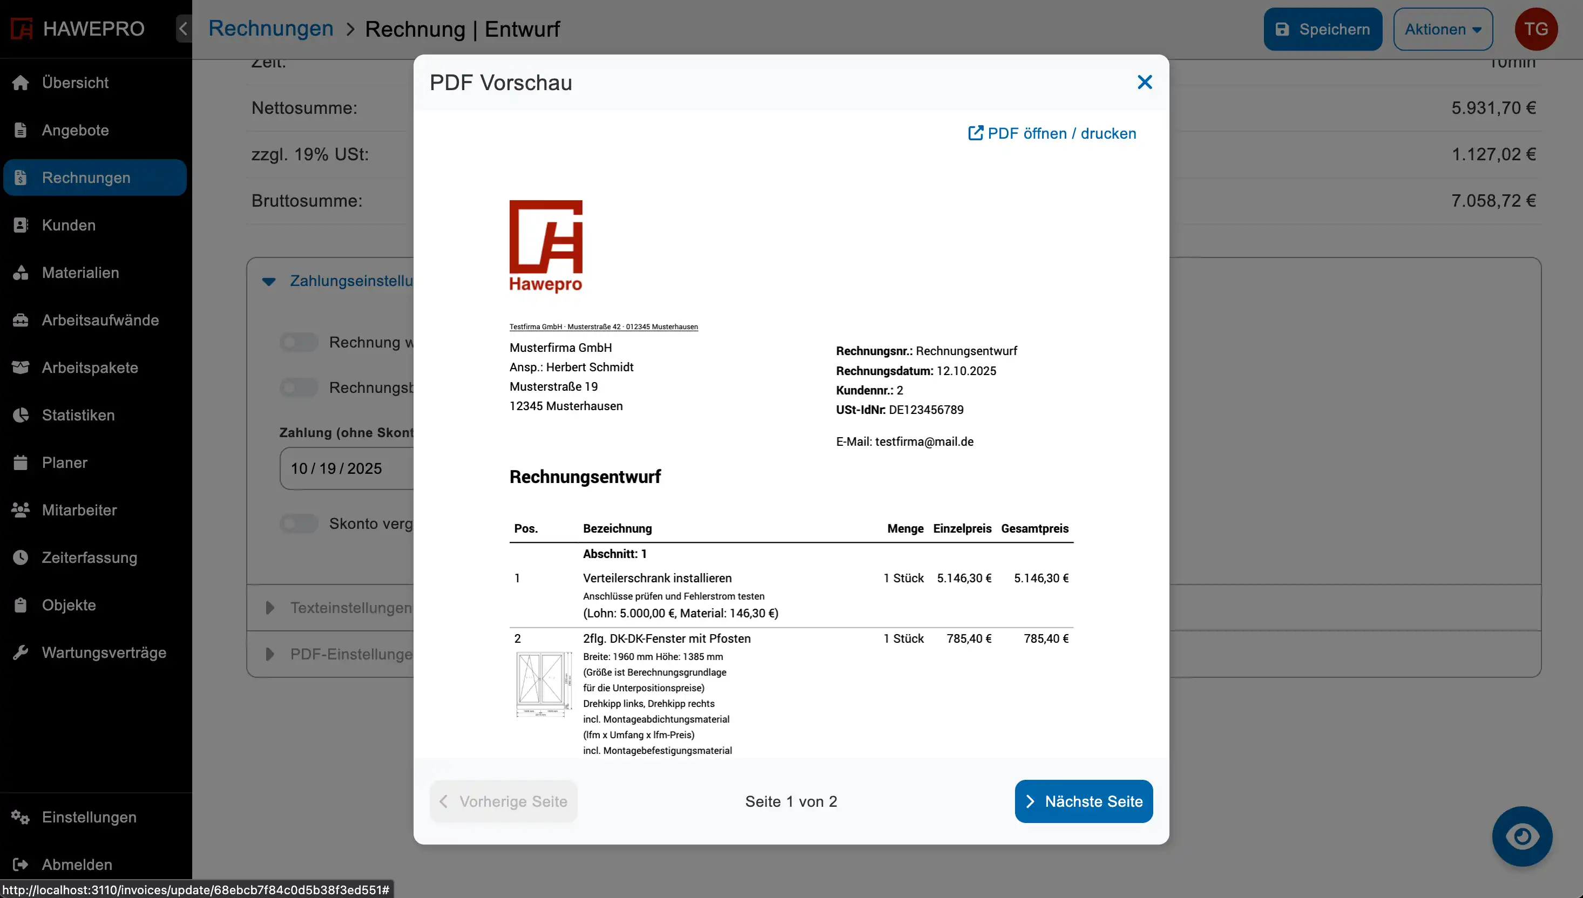Click the Statistiken pie chart icon
1583x898 pixels.
(21, 415)
